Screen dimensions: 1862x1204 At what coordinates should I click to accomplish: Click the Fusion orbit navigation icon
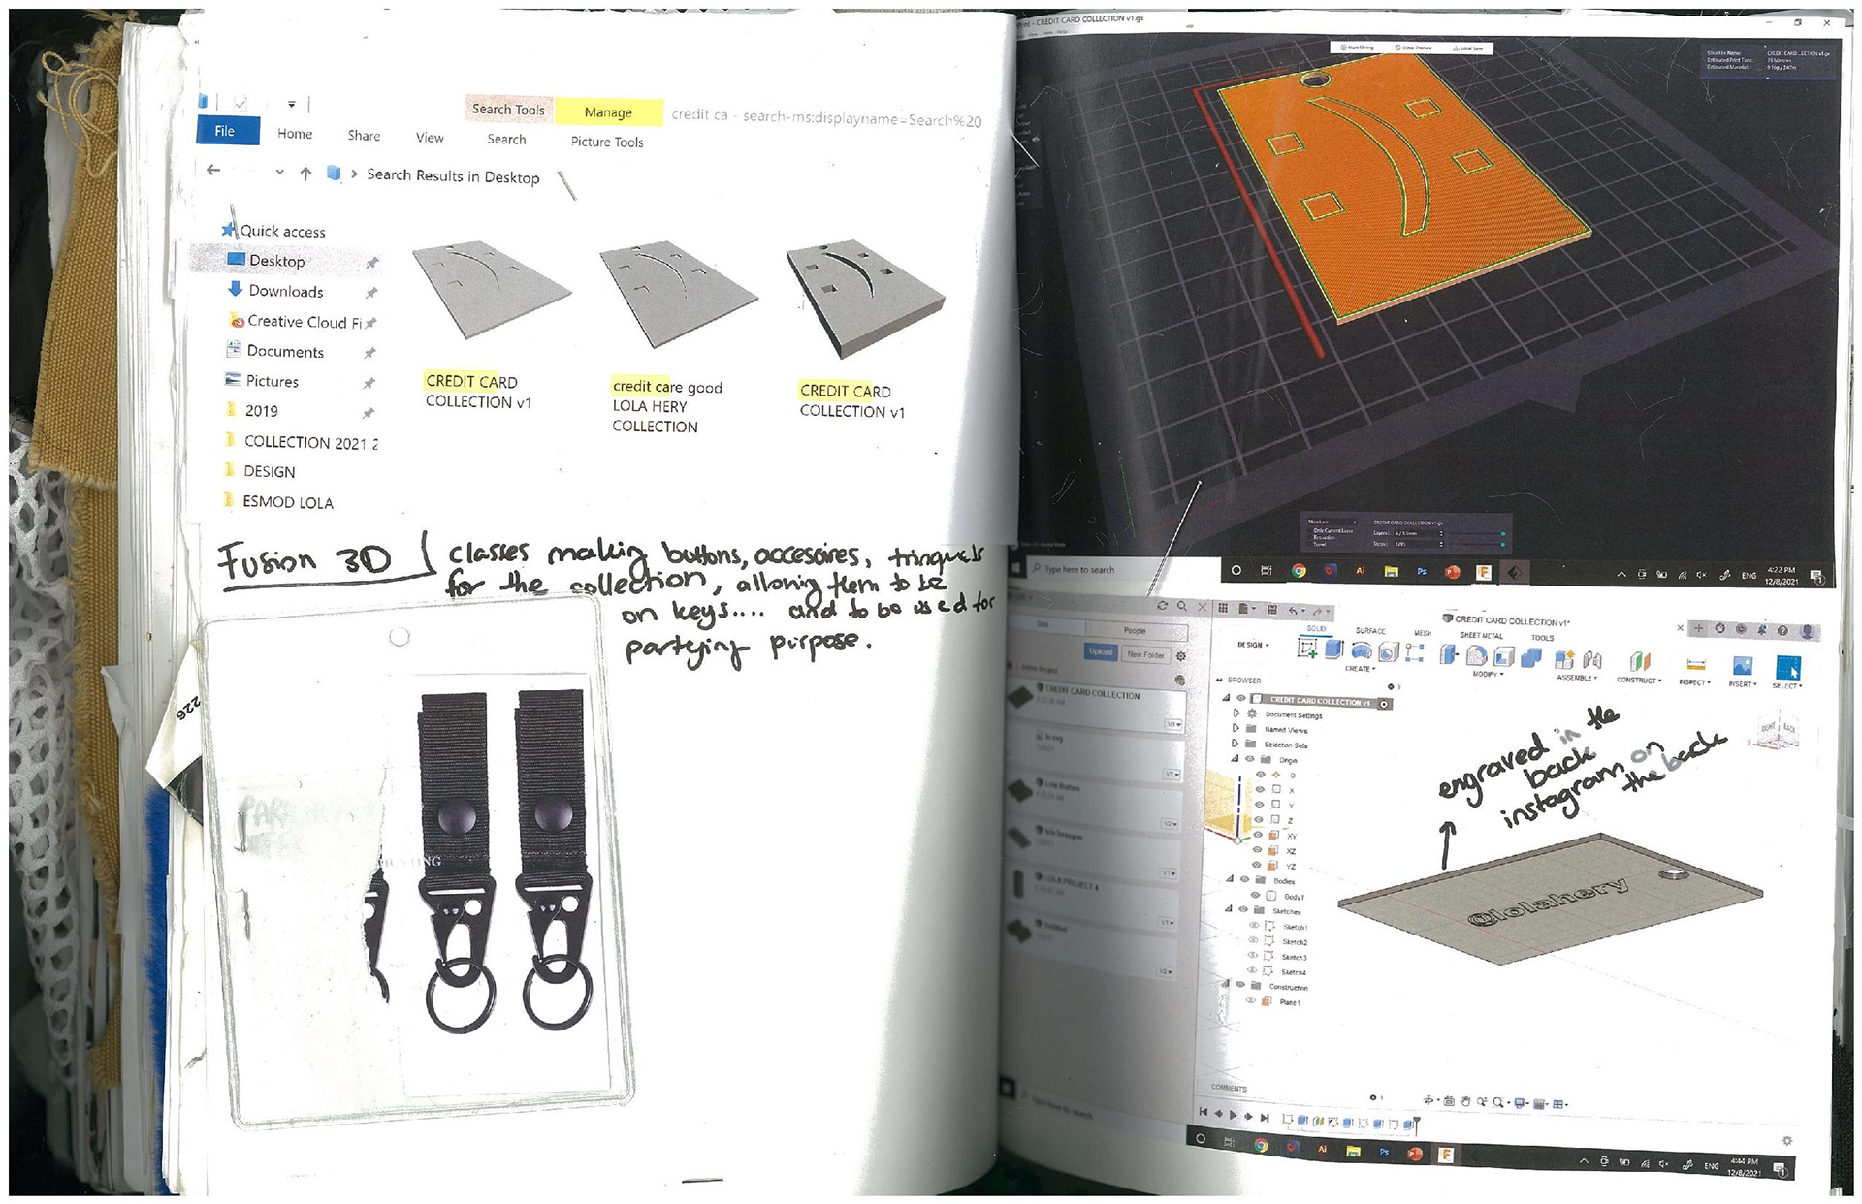pyautogui.click(x=1428, y=1100)
